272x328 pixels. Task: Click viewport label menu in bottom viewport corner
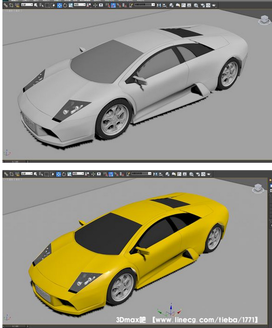pyautogui.click(x=13, y=179)
